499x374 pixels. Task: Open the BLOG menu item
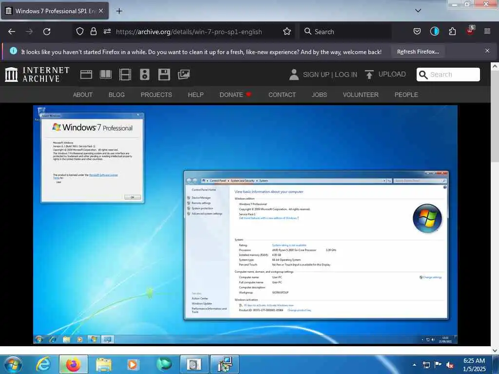pyautogui.click(x=116, y=95)
